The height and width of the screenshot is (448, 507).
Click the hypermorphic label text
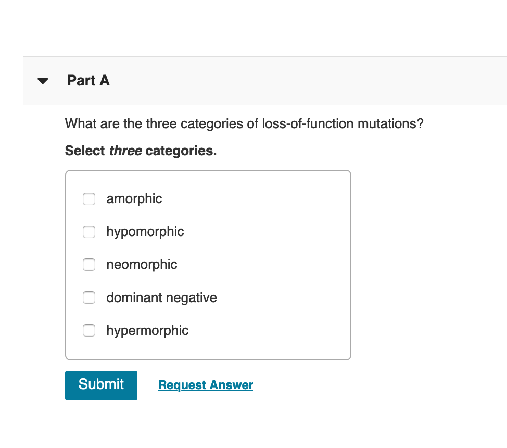pos(147,330)
